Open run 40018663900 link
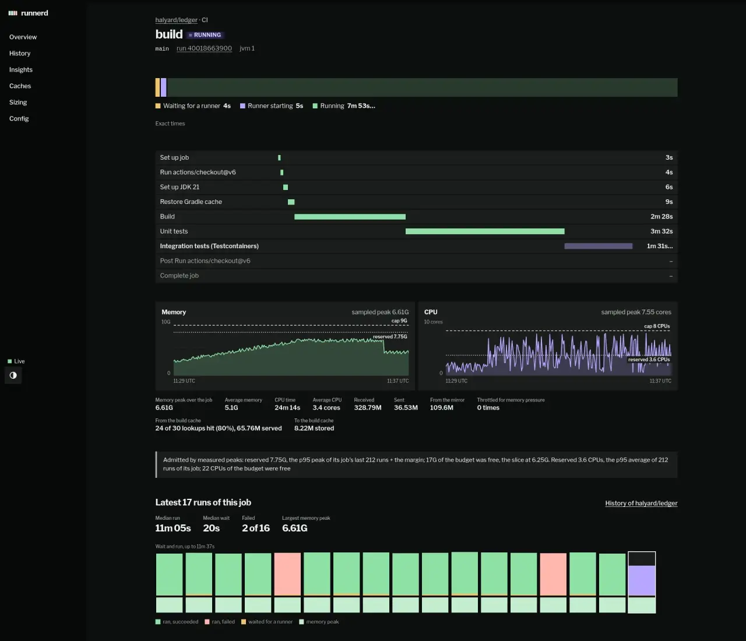This screenshot has width=746, height=641. click(x=204, y=48)
